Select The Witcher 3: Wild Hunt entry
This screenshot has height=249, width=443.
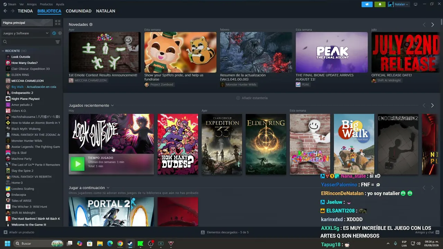(x=29, y=207)
